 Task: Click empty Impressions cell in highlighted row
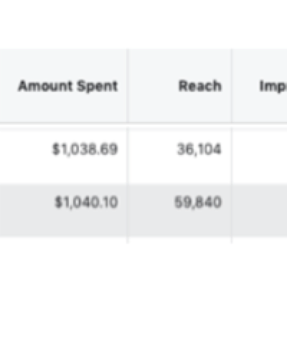pos(260,210)
